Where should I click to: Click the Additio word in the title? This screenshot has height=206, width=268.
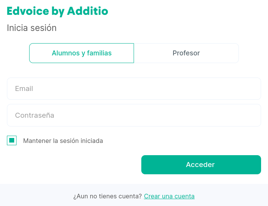[88, 11]
